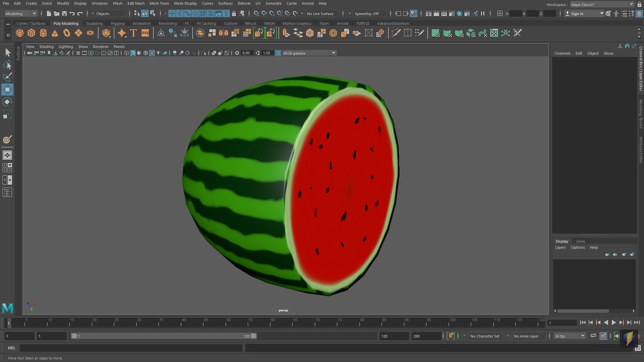Open the Windows menu
Image resolution: width=644 pixels, height=362 pixels.
(100, 4)
